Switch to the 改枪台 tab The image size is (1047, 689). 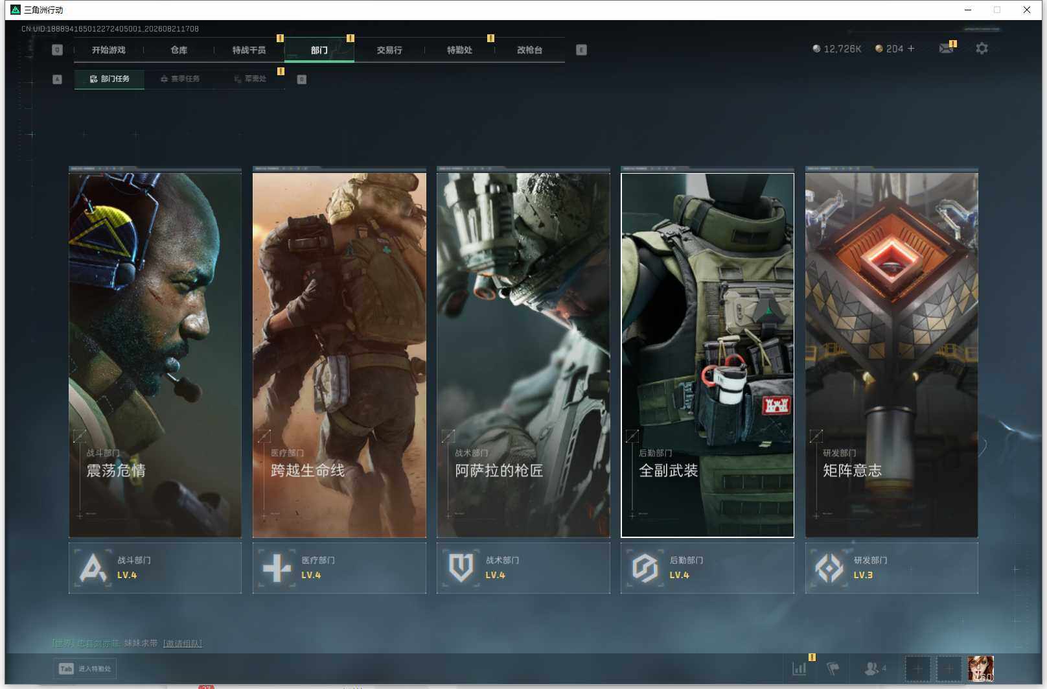pos(529,50)
